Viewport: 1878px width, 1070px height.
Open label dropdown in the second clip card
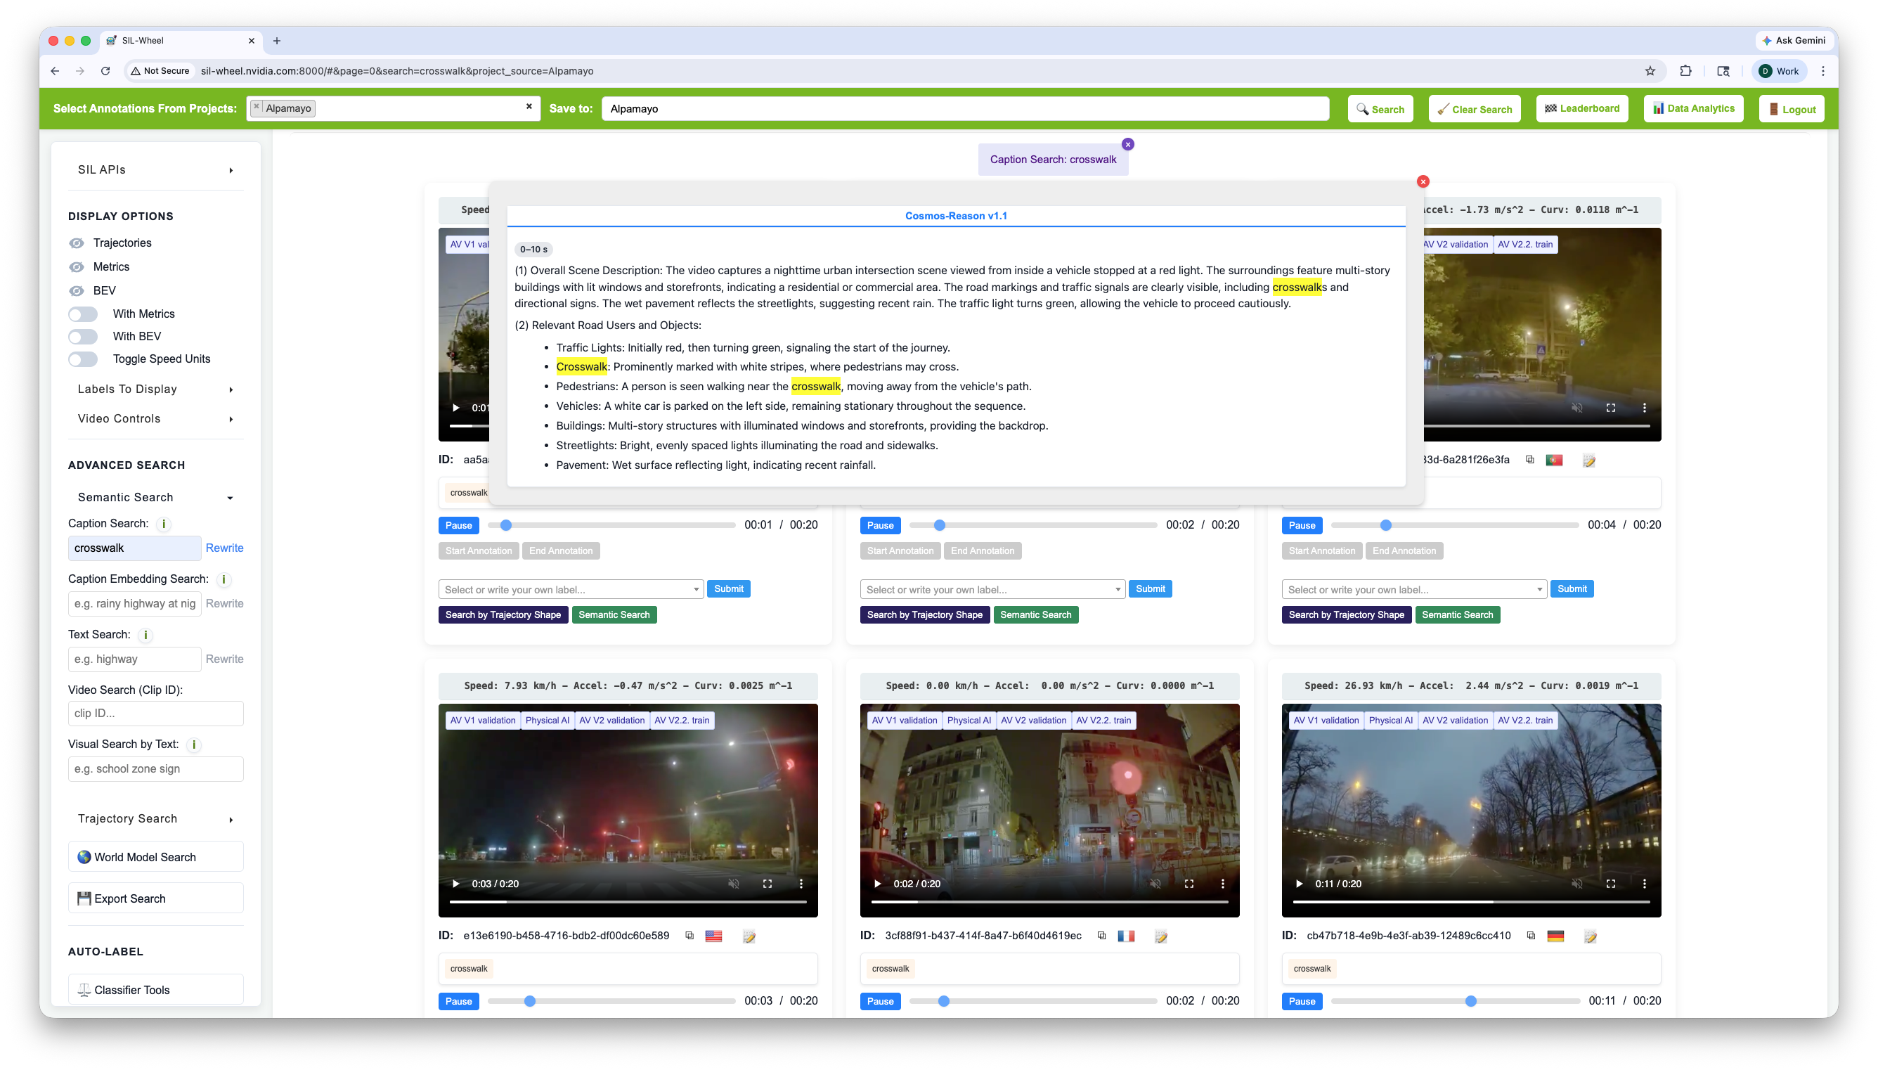(x=992, y=589)
